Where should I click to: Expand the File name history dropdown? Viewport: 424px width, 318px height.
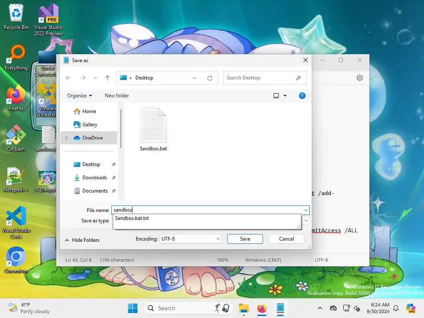click(x=306, y=210)
